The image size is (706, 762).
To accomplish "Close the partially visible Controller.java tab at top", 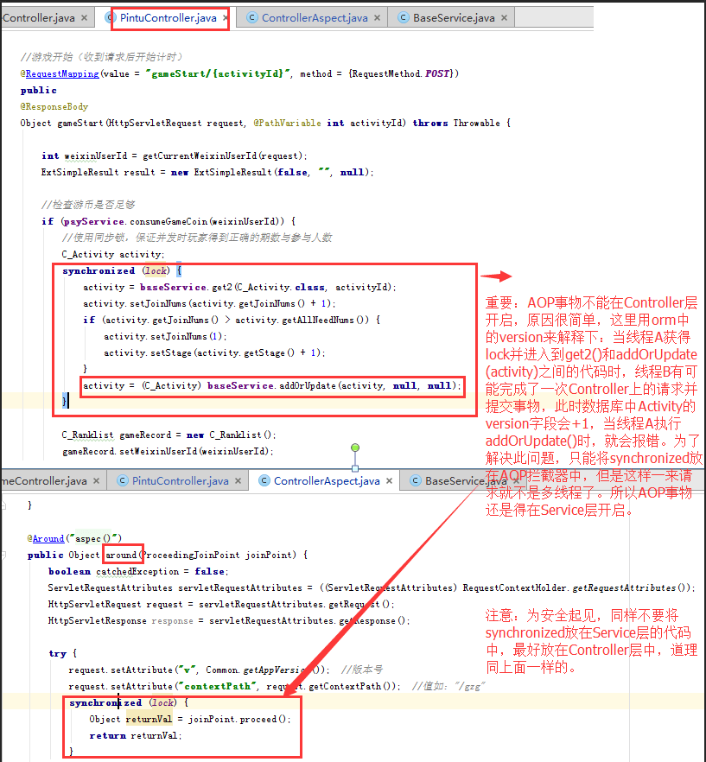I will click(84, 18).
